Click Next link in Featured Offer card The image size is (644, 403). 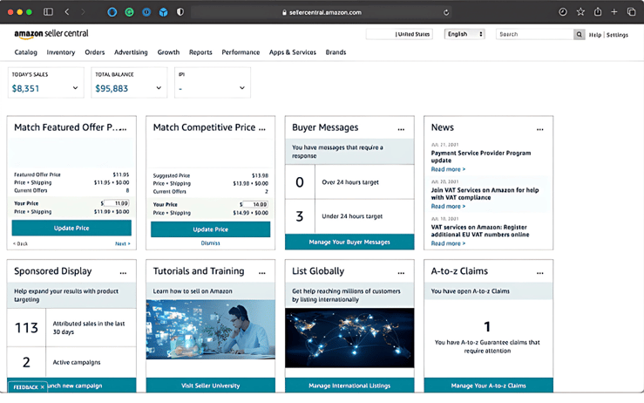(122, 244)
